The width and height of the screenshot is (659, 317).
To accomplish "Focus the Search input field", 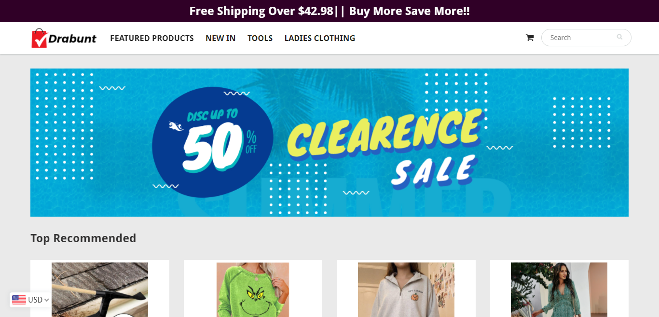I will (x=581, y=38).
